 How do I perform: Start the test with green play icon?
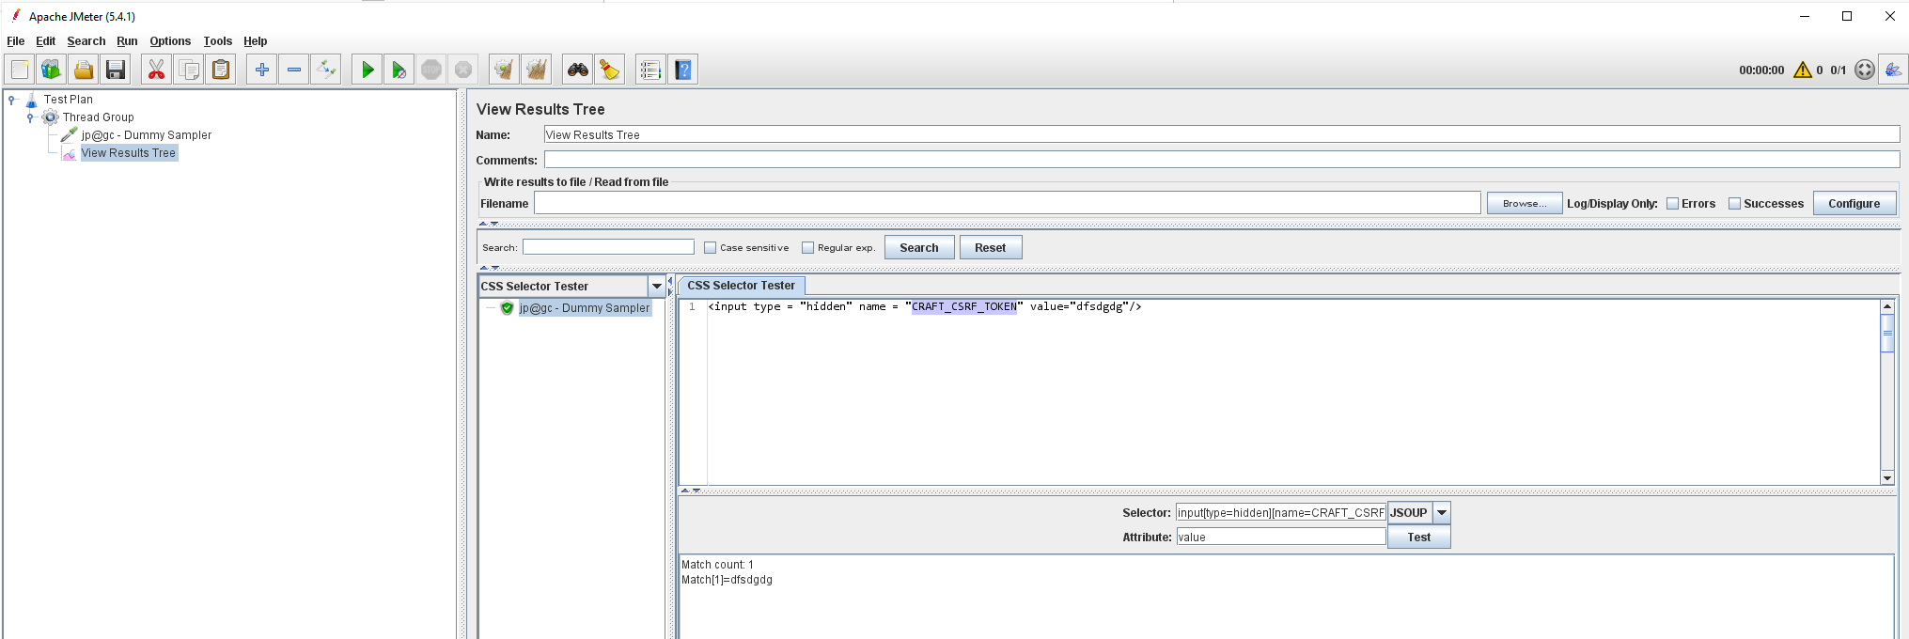click(x=368, y=70)
